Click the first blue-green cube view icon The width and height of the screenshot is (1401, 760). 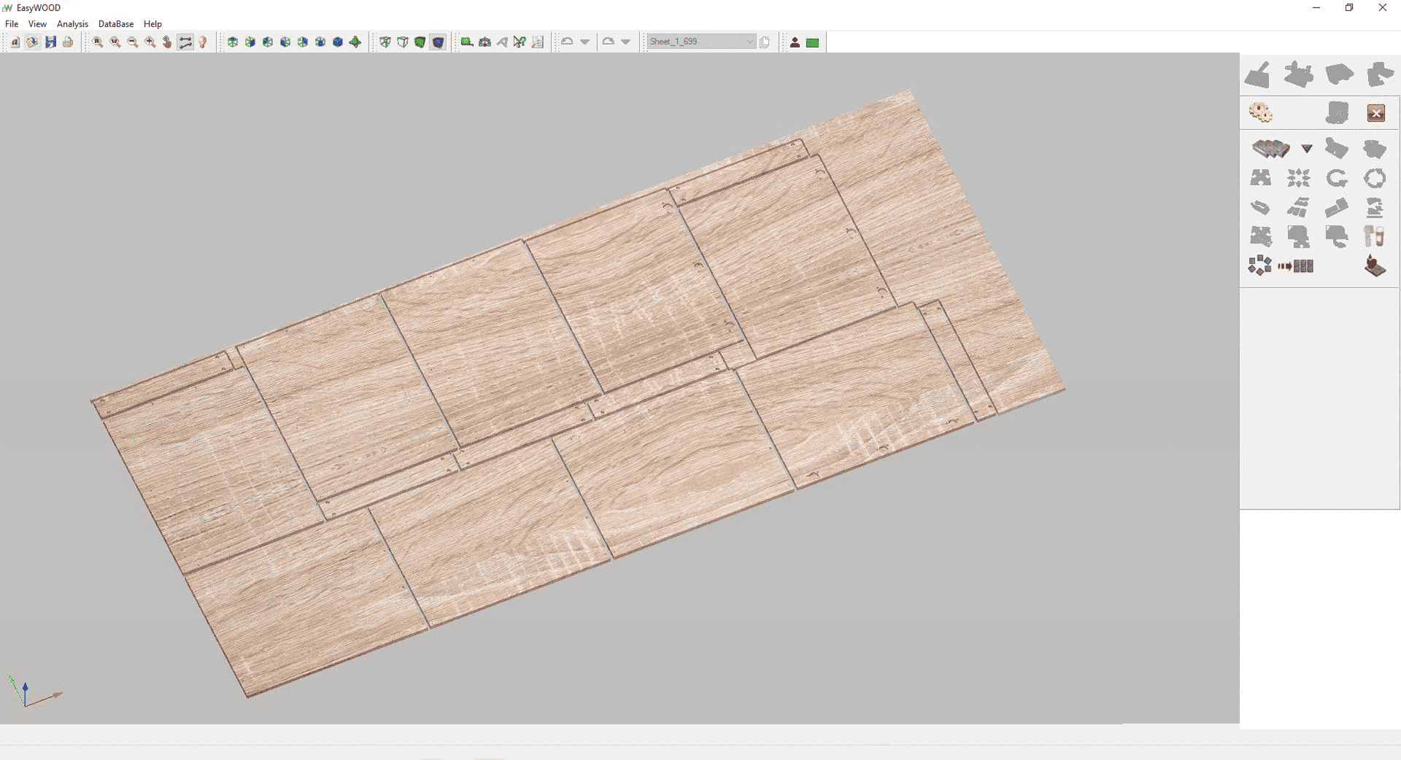[233, 42]
